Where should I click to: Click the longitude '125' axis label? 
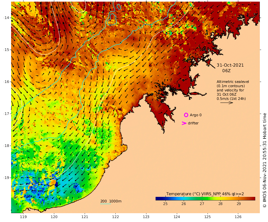(x=208, y=217)
